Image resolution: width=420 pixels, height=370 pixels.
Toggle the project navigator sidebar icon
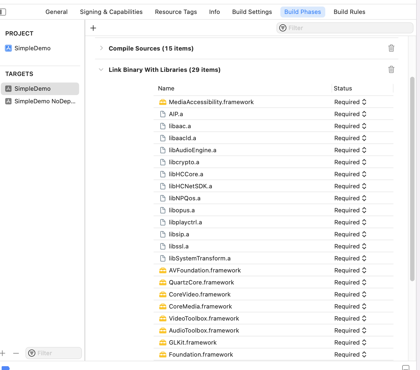[3, 12]
